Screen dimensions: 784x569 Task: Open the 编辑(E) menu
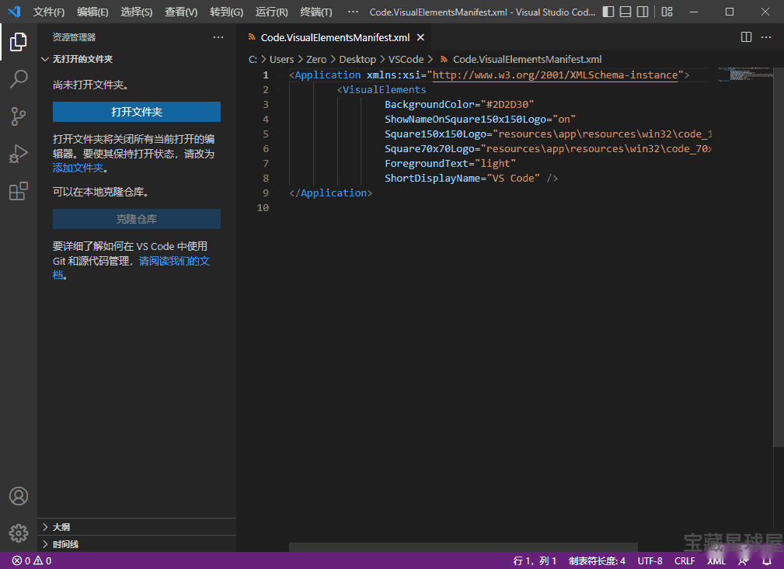pyautogui.click(x=93, y=12)
